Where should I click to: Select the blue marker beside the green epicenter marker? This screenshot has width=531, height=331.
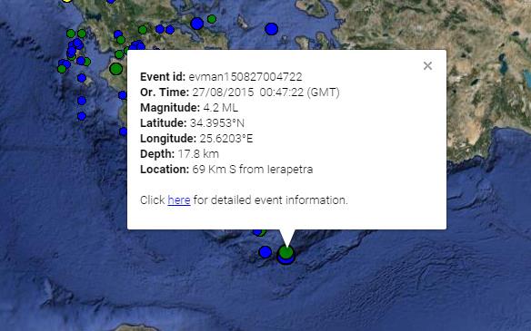click(x=265, y=251)
